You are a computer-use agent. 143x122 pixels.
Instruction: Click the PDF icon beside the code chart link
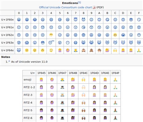(94, 7)
